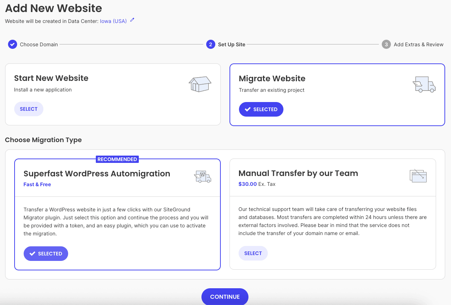Click Install a new application text
The height and width of the screenshot is (305, 451).
tap(43, 90)
